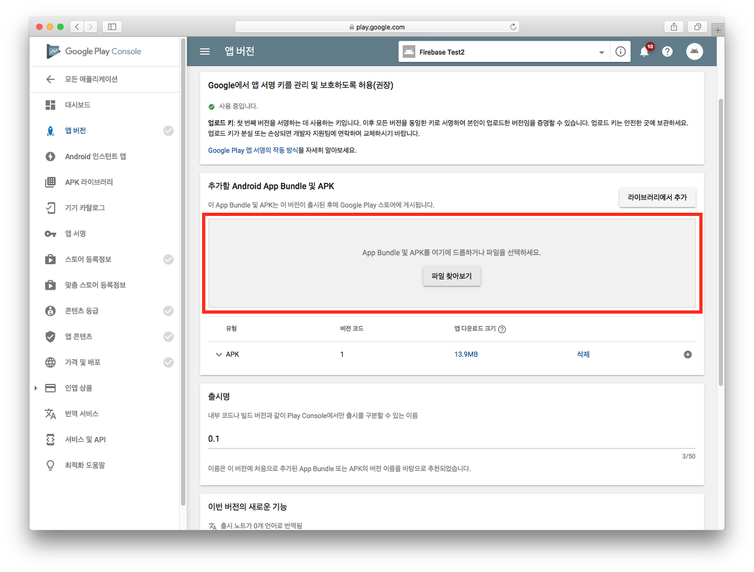Go back with the Safari back button
Viewport: 754px width, 572px height.
77,27
